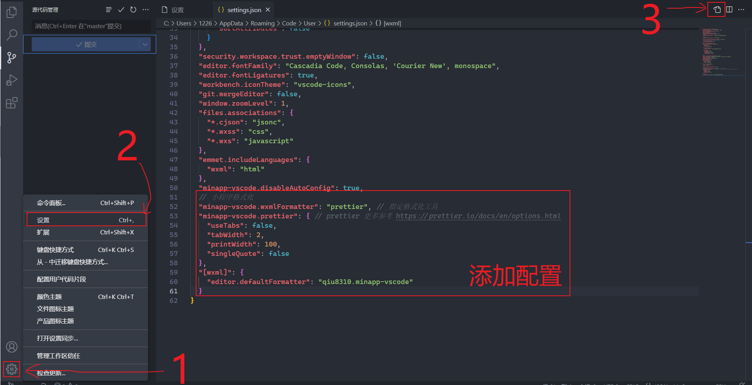Open the prettier.io options link in comment
Screen dimensions: 752x385
tap(478, 216)
